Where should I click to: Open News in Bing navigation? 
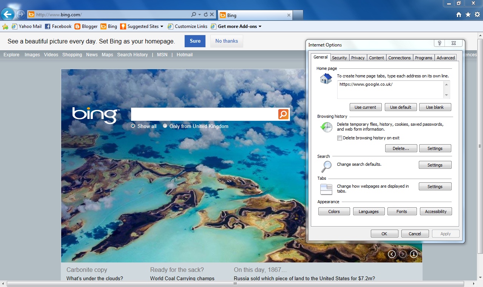click(92, 55)
